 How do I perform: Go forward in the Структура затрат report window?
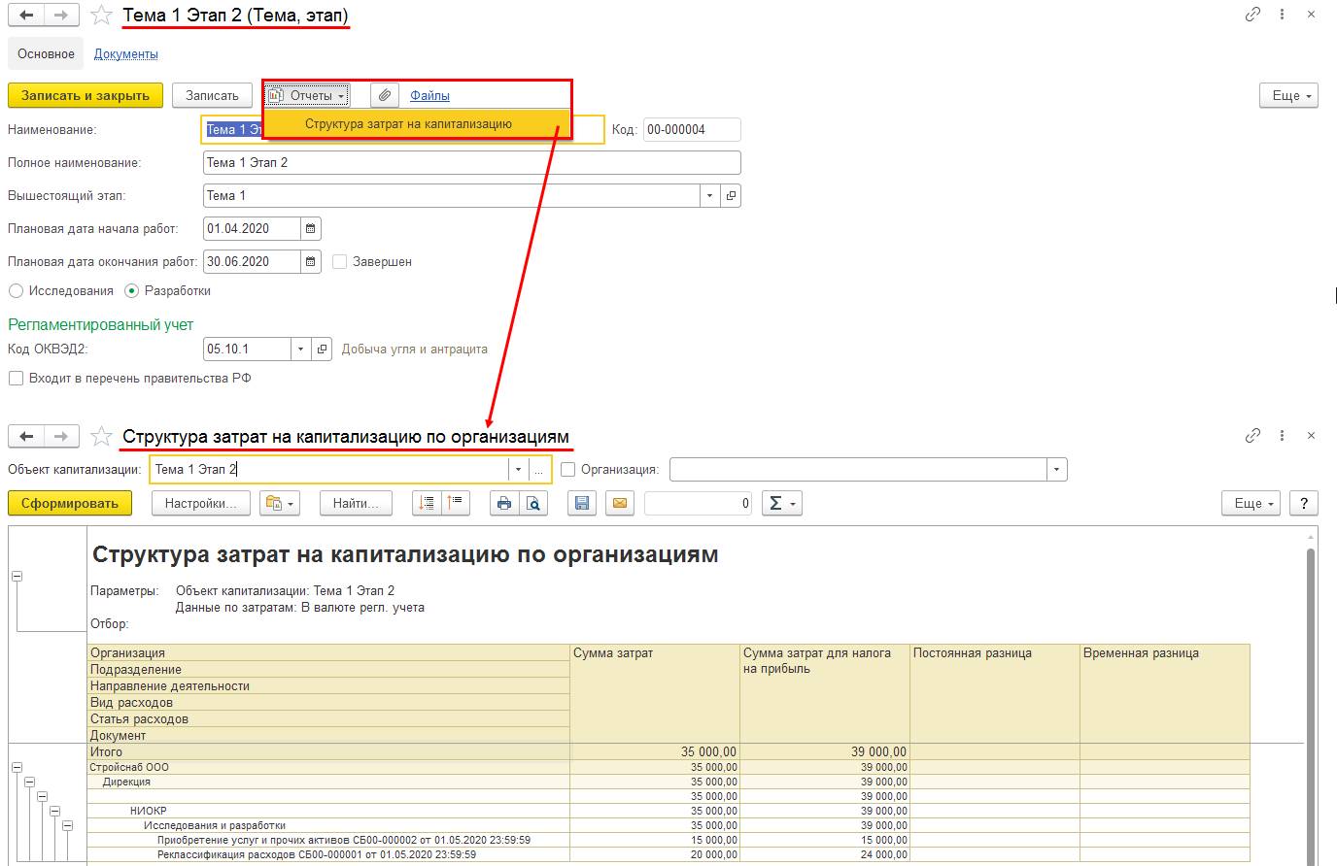(61, 437)
